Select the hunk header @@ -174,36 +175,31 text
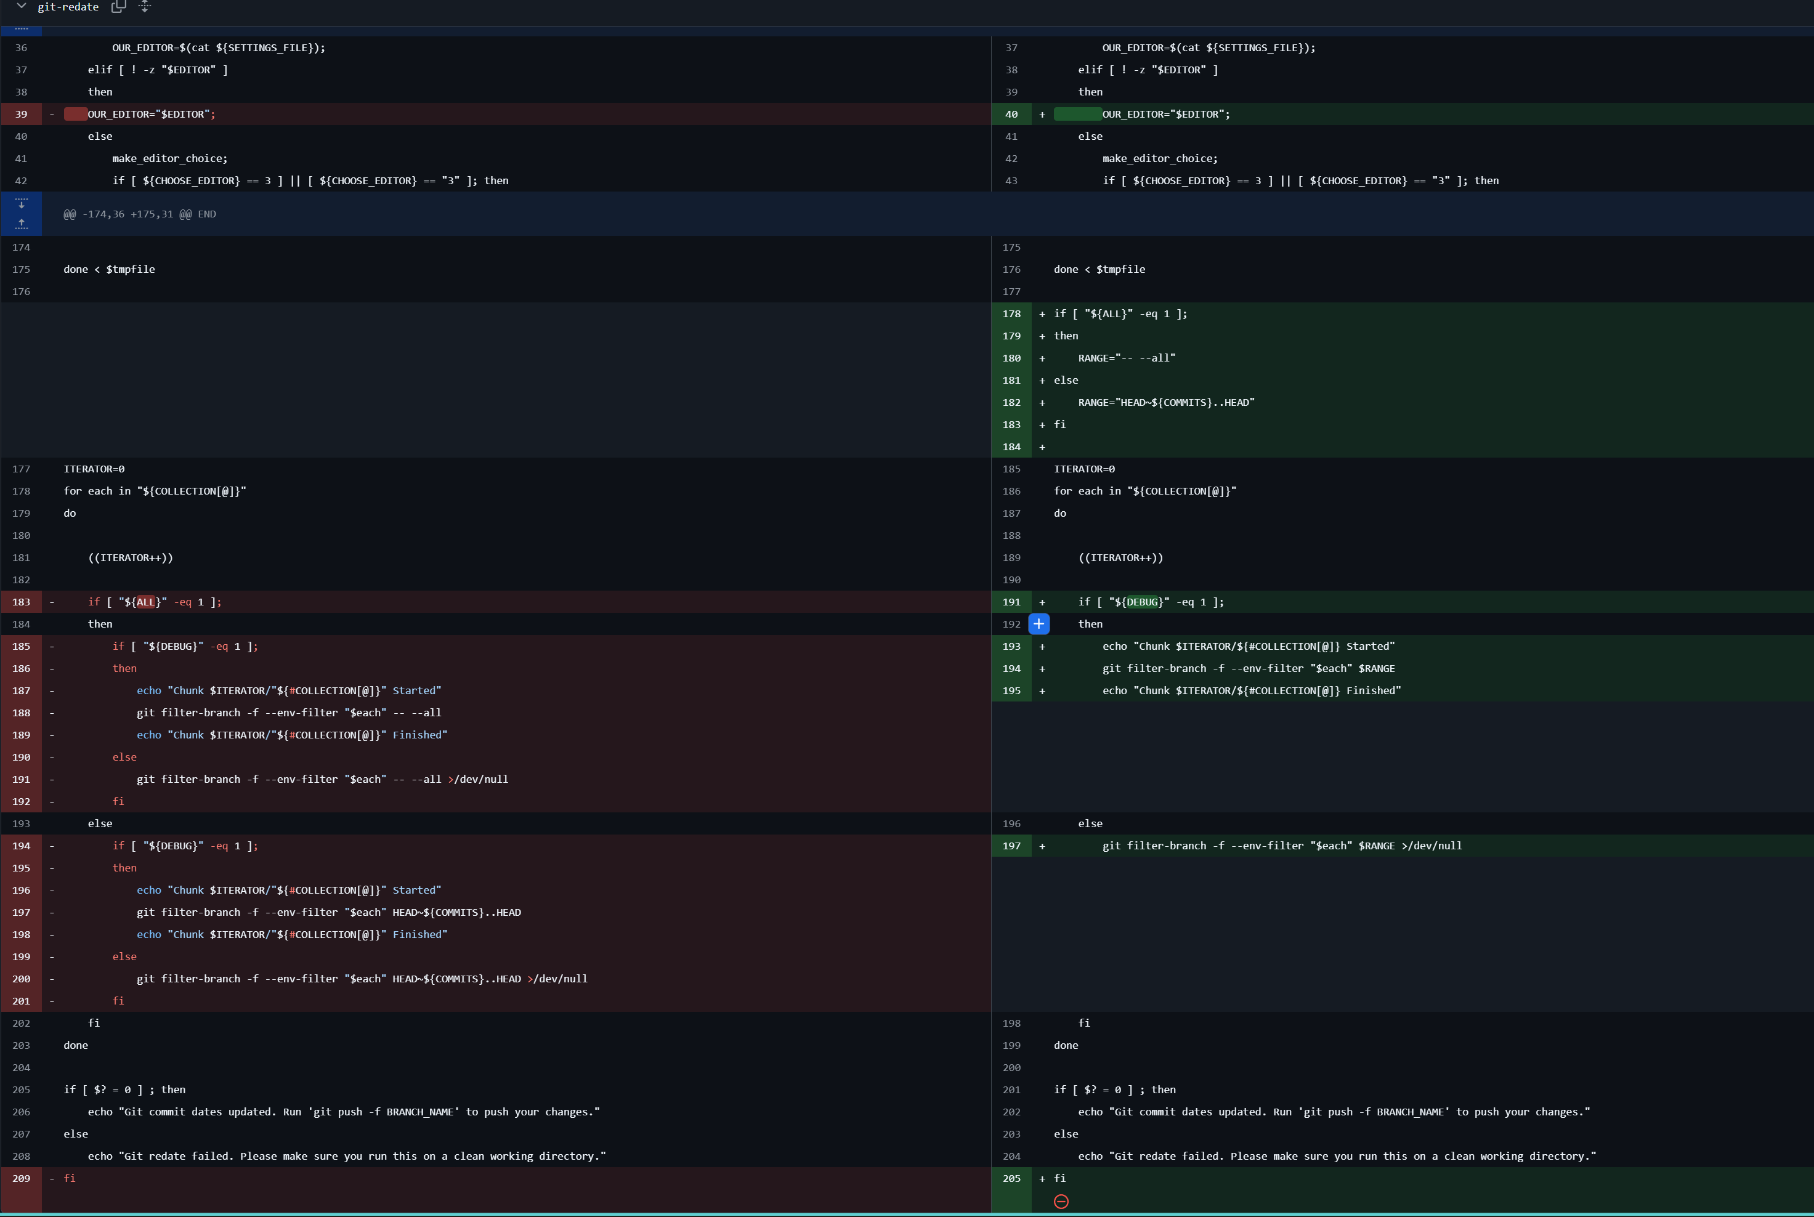 140,214
